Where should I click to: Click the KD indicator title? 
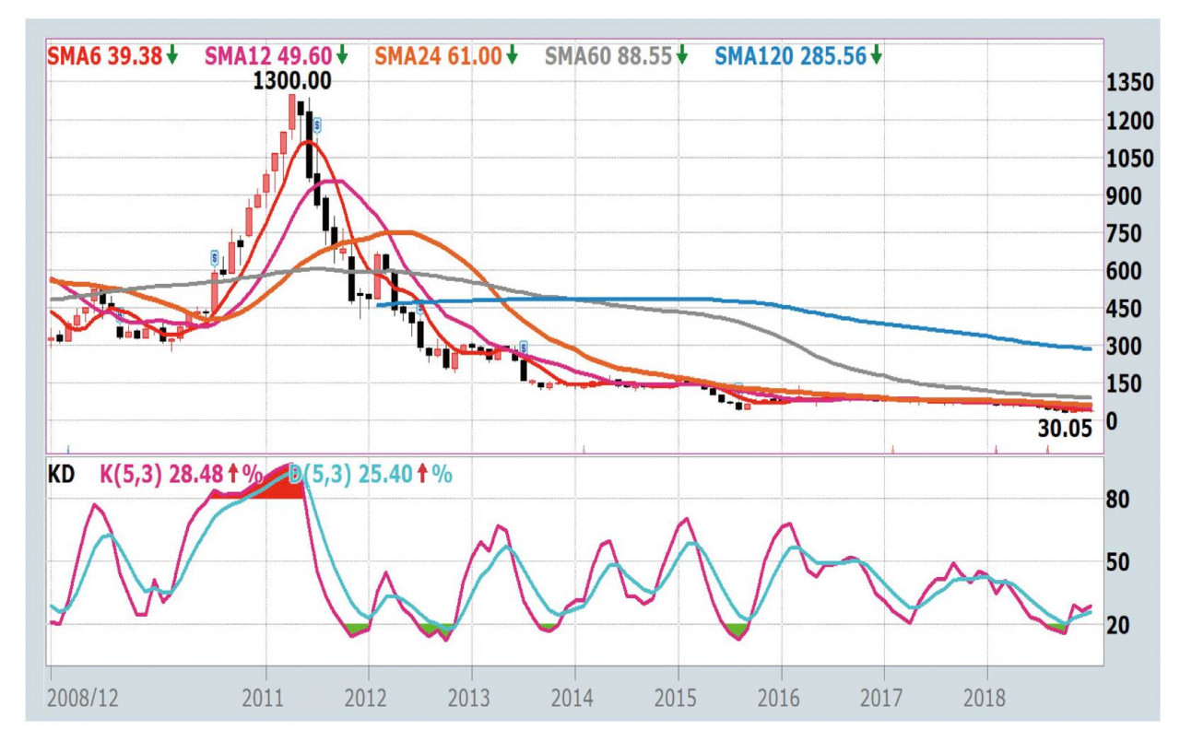click(x=63, y=475)
